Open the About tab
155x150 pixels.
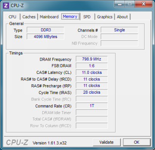(122, 17)
